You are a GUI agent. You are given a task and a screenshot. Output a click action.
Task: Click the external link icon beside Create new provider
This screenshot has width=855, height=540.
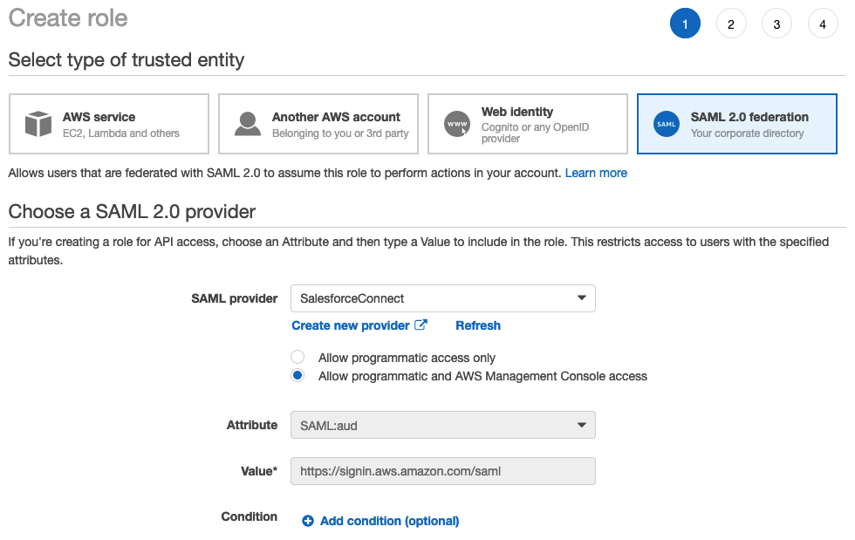[421, 325]
